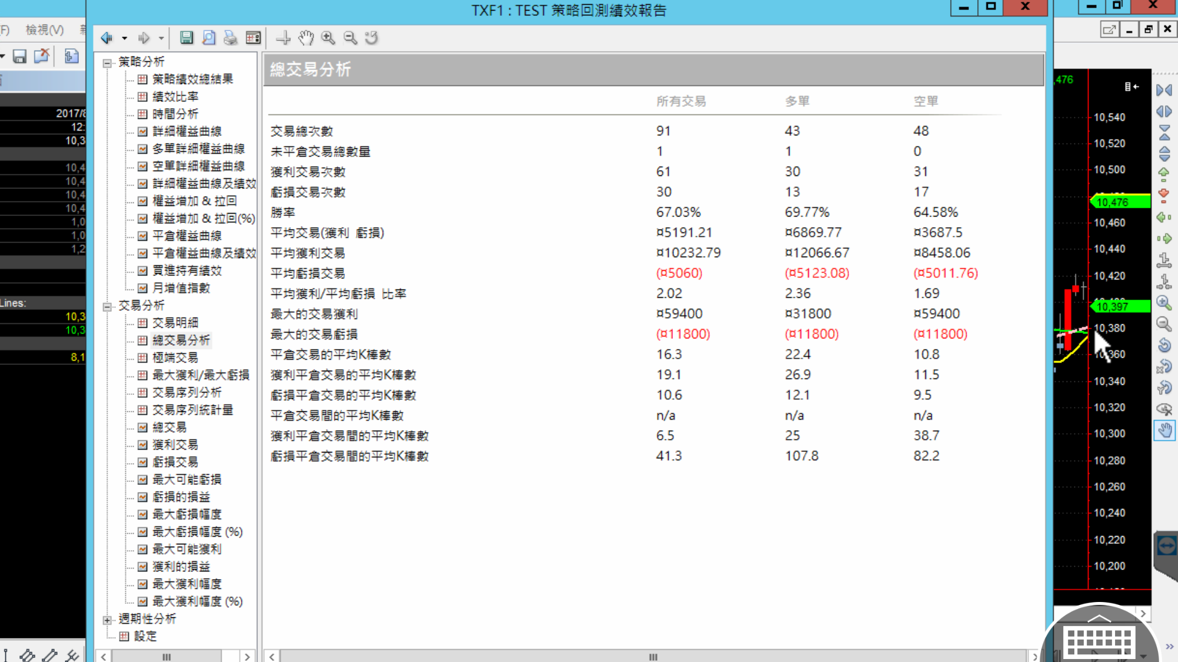
Task: Open 策略績效總結果 report
Action: pyautogui.click(x=193, y=79)
